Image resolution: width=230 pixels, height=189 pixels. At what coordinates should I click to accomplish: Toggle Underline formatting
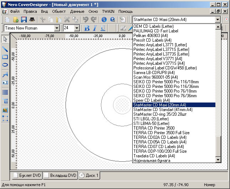click(103, 28)
